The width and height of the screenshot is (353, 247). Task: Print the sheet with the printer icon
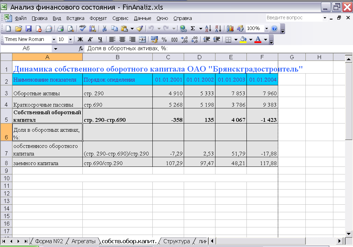coord(60,29)
